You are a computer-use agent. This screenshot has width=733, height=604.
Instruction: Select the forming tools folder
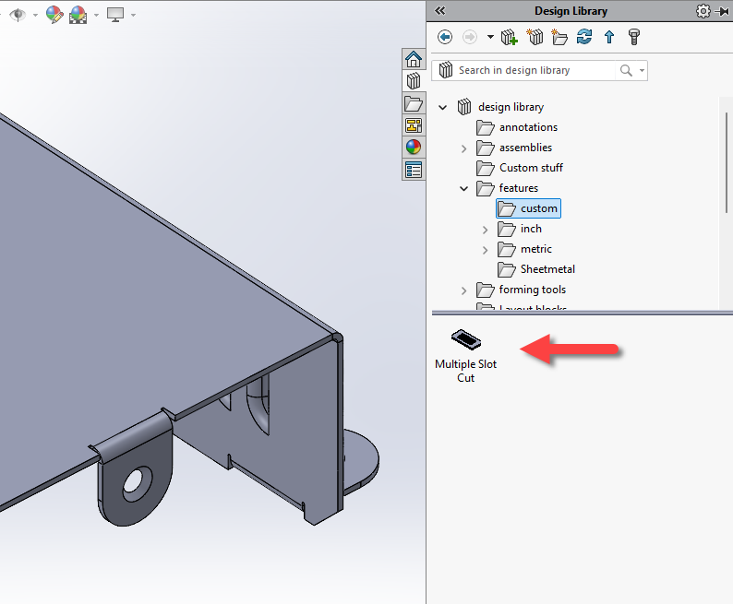(x=532, y=290)
